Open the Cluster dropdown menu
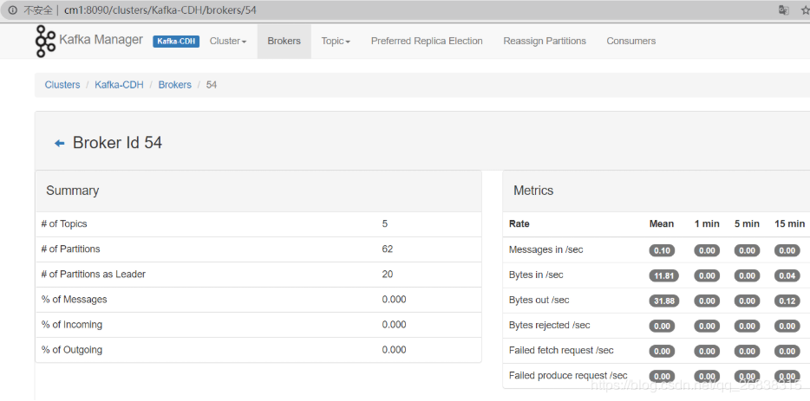The width and height of the screenshot is (810, 401). pos(228,41)
